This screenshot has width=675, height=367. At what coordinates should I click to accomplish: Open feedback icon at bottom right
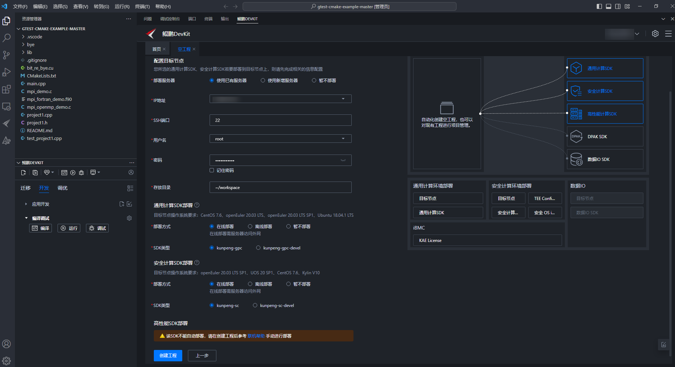pos(663,344)
